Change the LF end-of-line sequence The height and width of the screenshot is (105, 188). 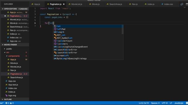click(171, 103)
